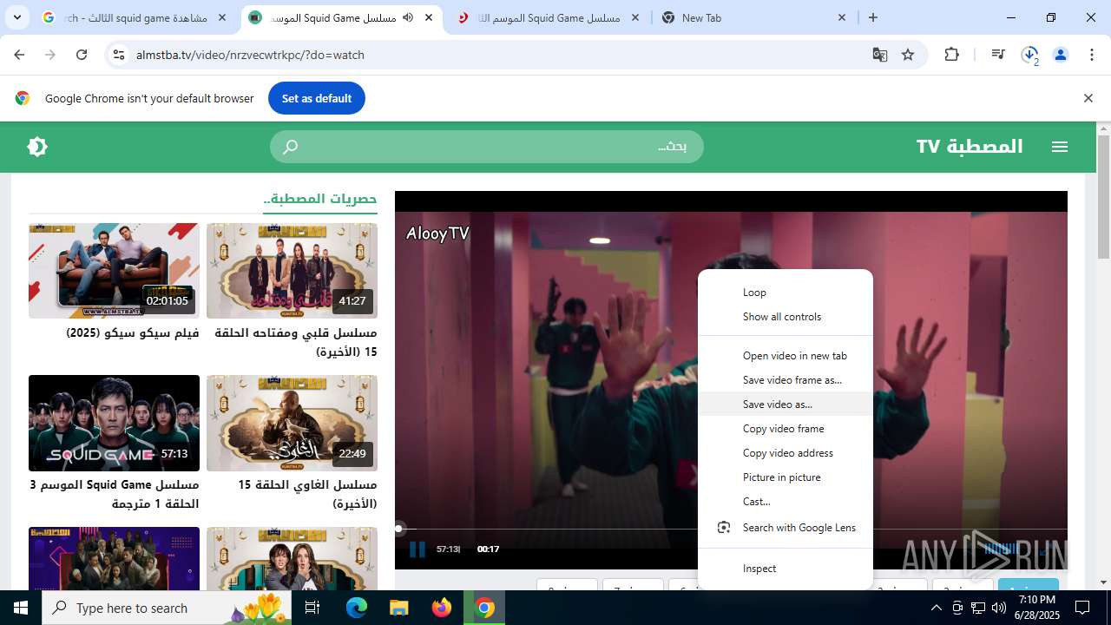Open the taskbar clock showing 7:10 PM
Screen dimensions: 1111x625
click(x=1037, y=608)
